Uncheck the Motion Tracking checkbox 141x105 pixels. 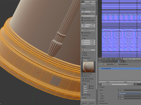point(84,79)
